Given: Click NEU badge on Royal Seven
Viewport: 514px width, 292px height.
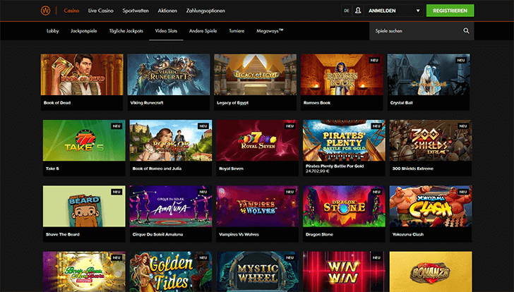Looking at the screenshot, I should coord(289,126).
